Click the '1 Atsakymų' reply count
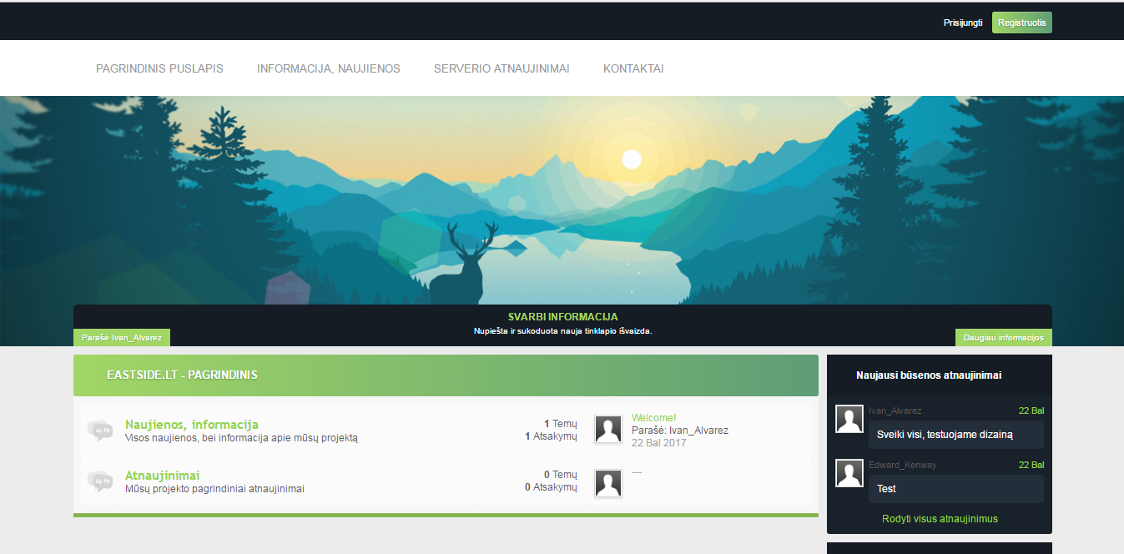Viewport: 1124px width, 554px height. point(551,436)
